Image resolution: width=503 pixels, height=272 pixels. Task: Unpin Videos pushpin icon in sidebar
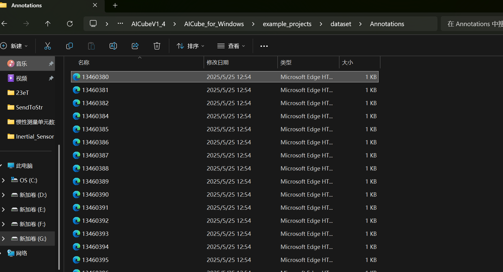click(x=51, y=78)
